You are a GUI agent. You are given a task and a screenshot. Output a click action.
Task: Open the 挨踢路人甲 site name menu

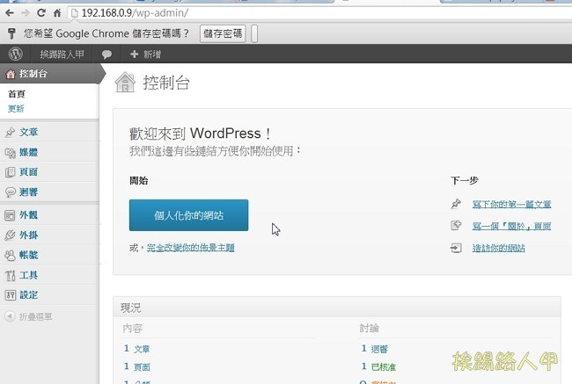coord(62,54)
